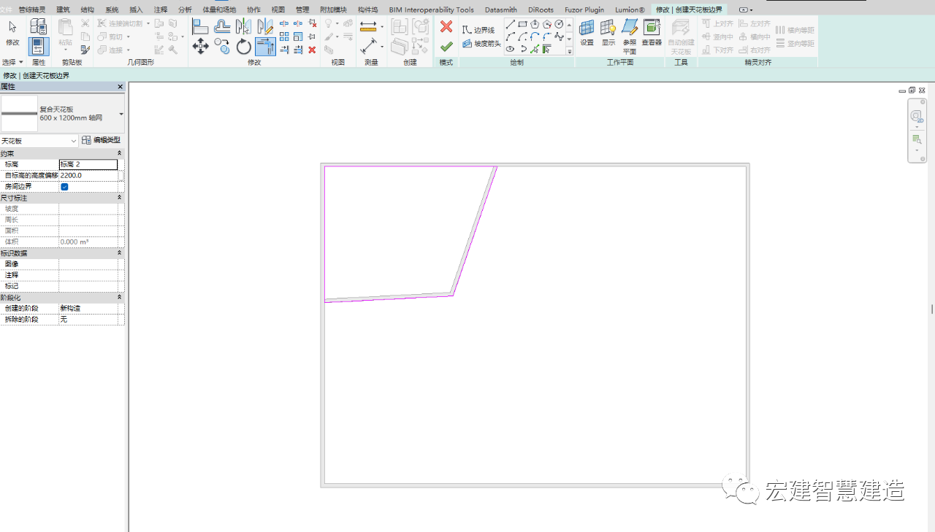This screenshot has height=532, width=935.
Task: Click the Type Properties icon
Action: [39, 27]
